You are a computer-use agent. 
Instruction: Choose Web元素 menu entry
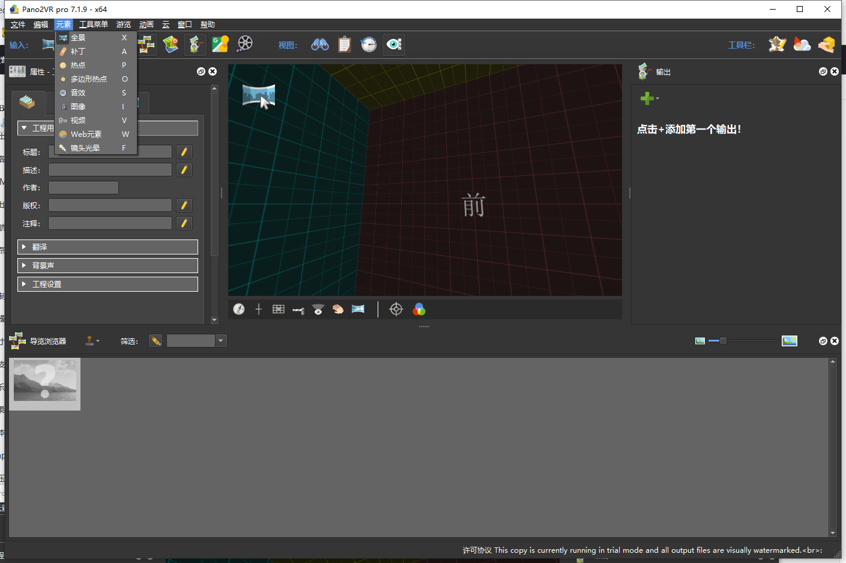tap(95, 134)
